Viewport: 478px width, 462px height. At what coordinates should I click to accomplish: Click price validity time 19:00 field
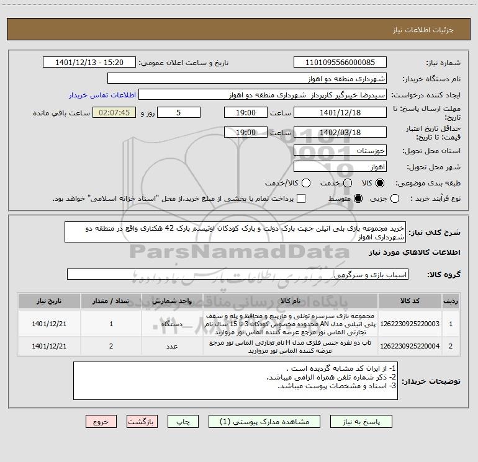pos(246,132)
